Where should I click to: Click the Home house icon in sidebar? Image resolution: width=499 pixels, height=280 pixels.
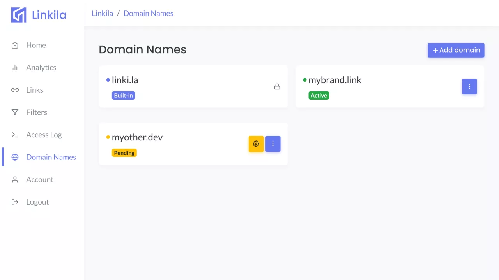point(15,45)
